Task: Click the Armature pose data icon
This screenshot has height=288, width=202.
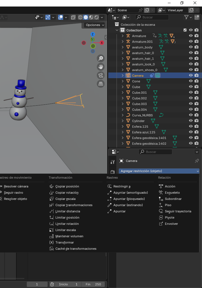Action: pos(160,36)
